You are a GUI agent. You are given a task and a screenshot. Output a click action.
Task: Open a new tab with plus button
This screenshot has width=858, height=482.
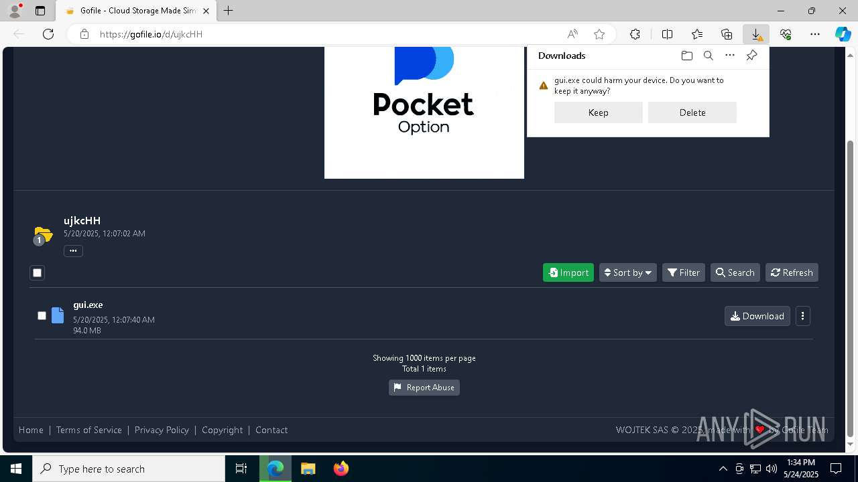click(229, 11)
